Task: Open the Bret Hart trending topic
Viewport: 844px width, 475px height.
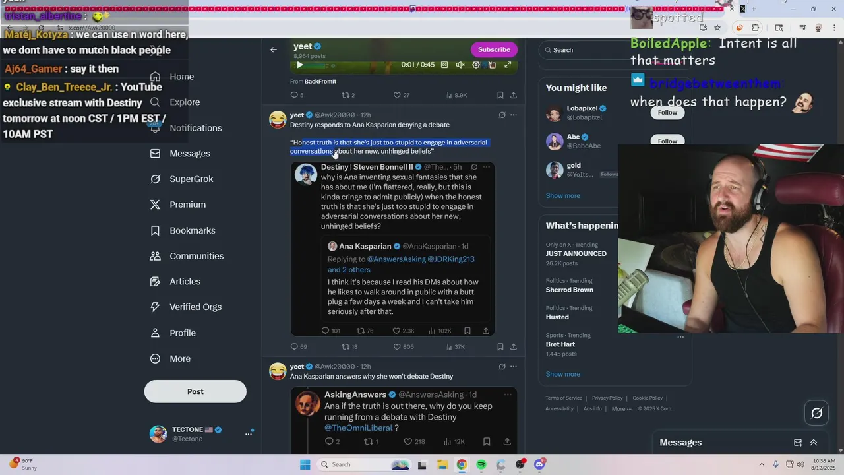Action: click(560, 344)
